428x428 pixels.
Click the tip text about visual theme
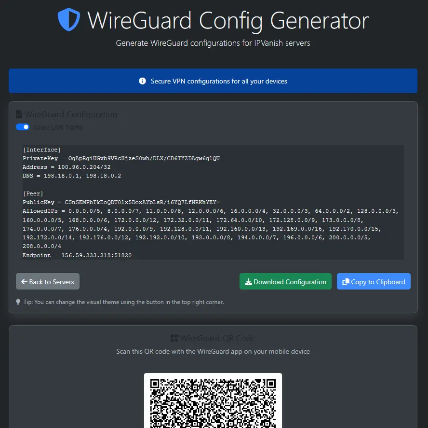[x=124, y=302]
